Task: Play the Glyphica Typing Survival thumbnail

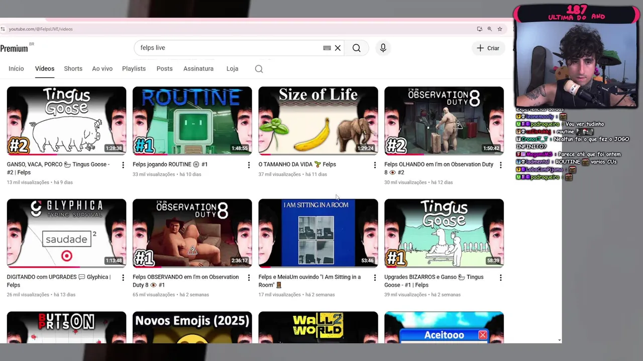Action: [66, 233]
